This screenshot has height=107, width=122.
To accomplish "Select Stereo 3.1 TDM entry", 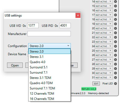I will tap(49, 78).
